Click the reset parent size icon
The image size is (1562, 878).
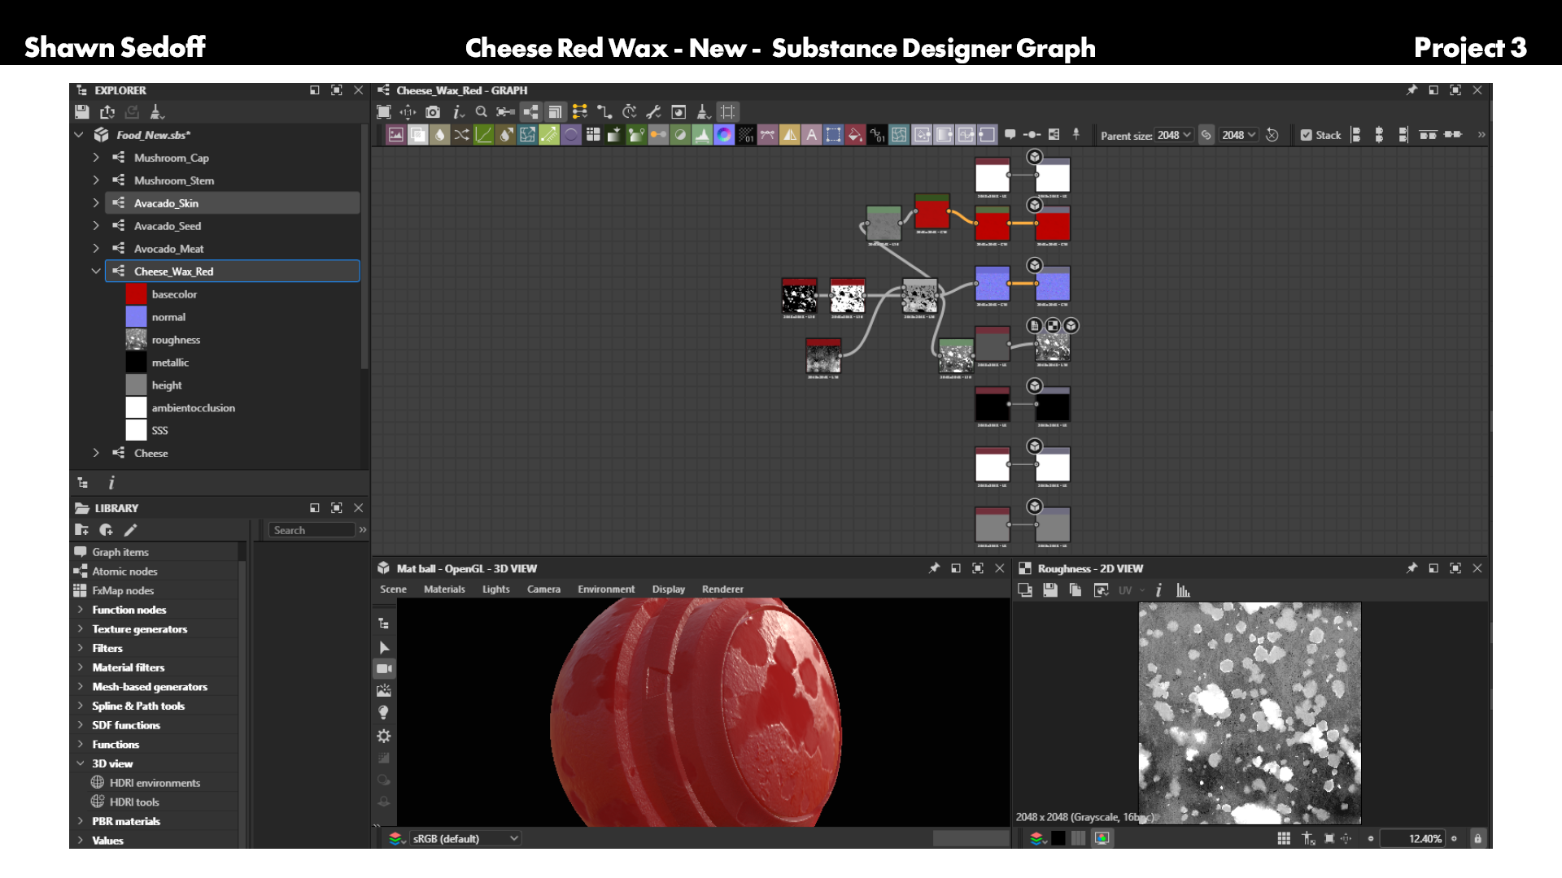(1272, 135)
